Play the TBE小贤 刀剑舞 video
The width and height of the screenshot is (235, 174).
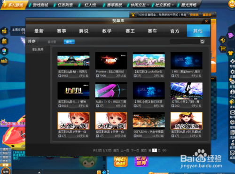click(x=187, y=91)
